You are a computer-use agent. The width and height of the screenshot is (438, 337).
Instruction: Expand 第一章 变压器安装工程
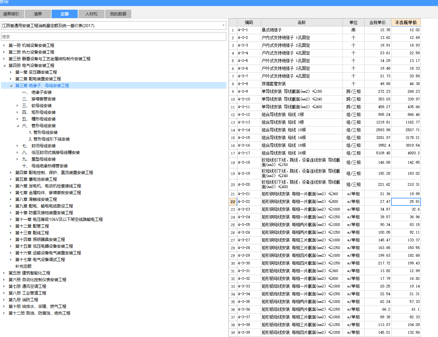tap(11, 72)
